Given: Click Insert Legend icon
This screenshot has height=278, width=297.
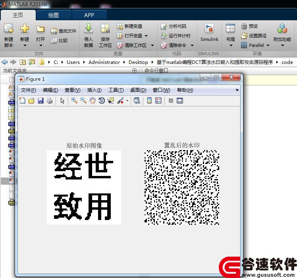Looking at the screenshot, I should (x=158, y=100).
